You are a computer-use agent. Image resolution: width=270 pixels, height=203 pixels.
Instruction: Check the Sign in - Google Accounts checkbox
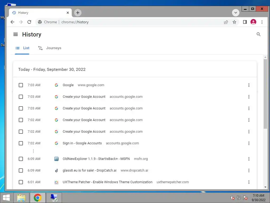(21, 143)
